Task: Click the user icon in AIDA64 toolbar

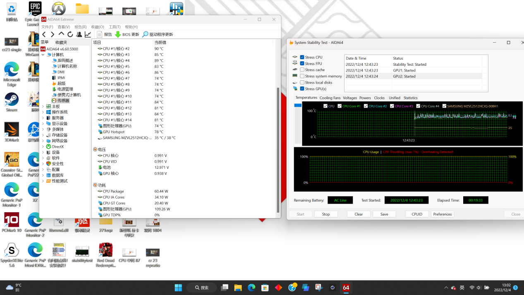Action: point(79,34)
